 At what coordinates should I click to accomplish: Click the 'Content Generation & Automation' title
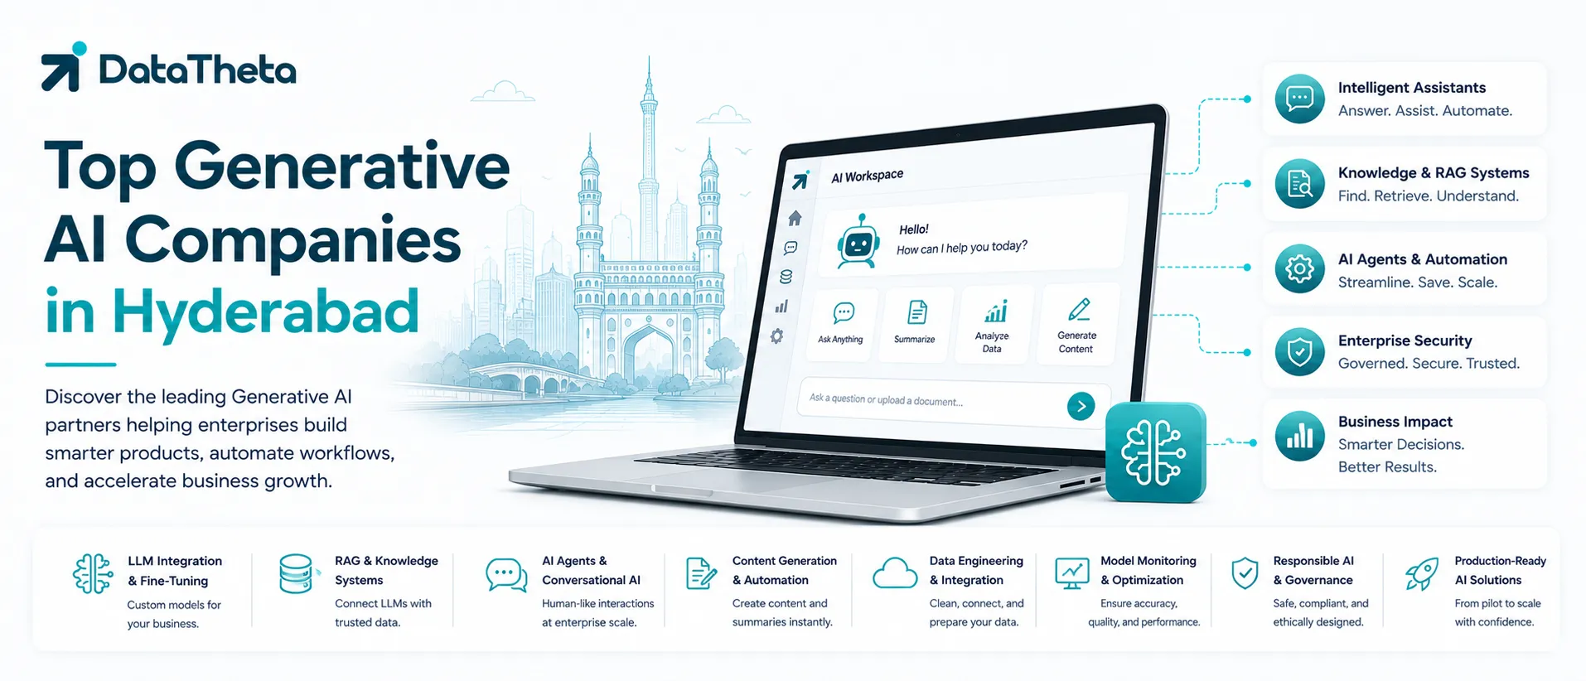pyautogui.click(x=784, y=570)
